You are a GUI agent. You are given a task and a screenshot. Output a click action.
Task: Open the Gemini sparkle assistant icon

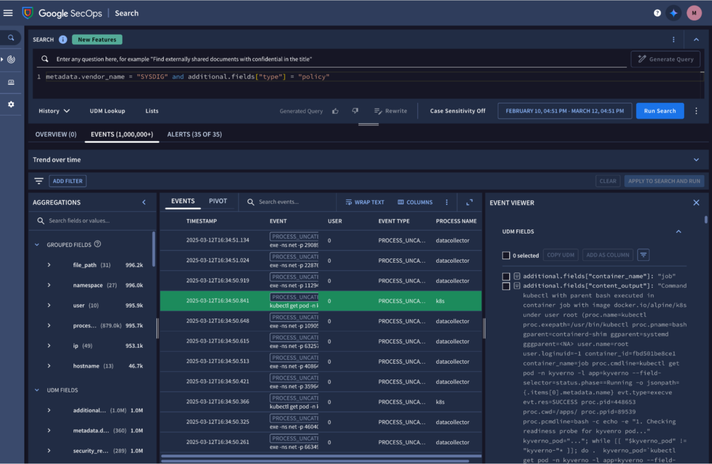tap(674, 13)
